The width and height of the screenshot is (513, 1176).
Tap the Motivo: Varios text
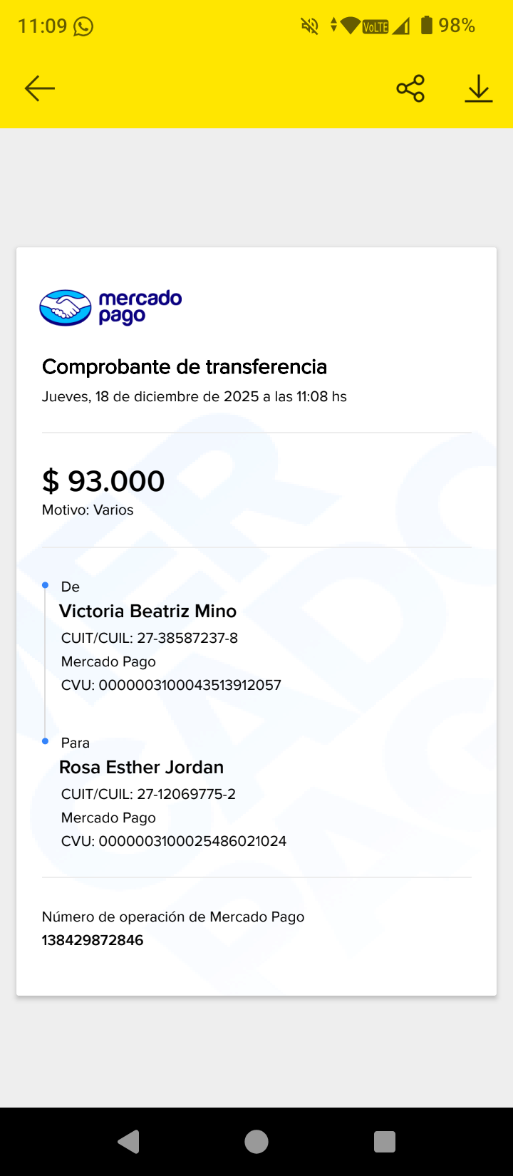click(88, 510)
